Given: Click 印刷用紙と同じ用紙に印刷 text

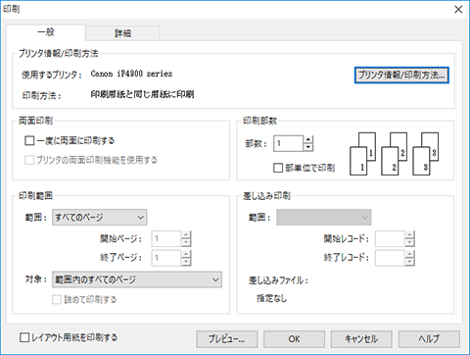Looking at the screenshot, I should click(x=142, y=94).
